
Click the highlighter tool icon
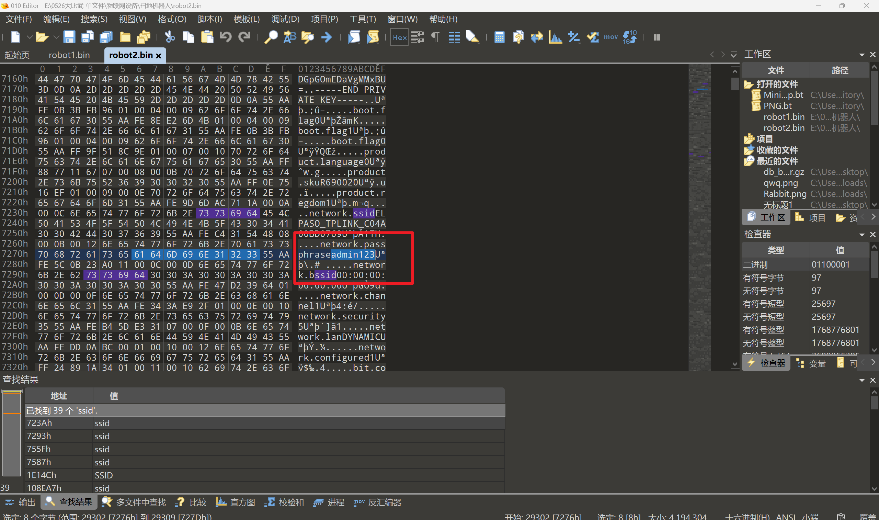point(472,37)
